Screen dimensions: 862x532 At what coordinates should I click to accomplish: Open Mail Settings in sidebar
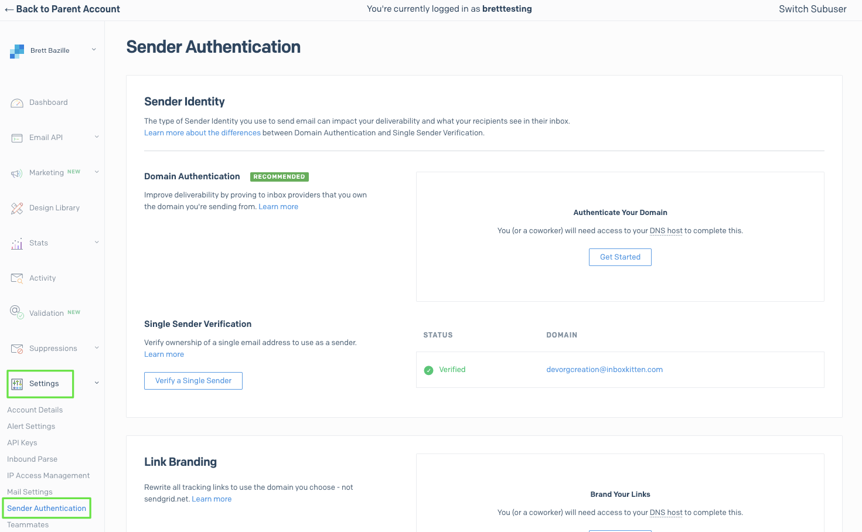[30, 492]
